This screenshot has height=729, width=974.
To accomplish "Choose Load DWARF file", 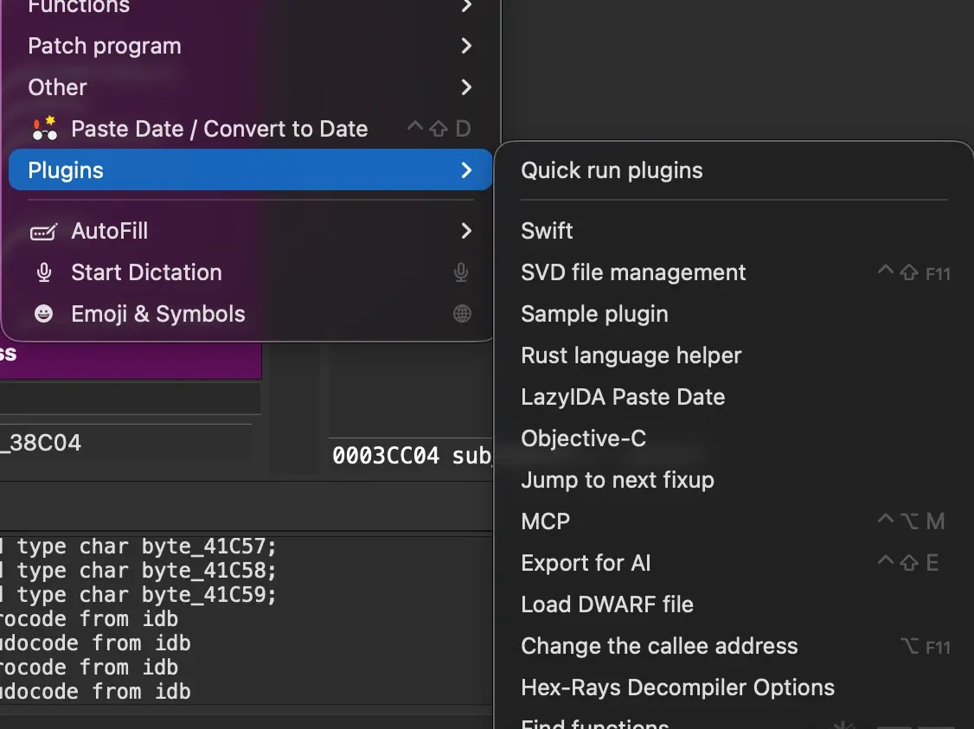I will point(734,604).
